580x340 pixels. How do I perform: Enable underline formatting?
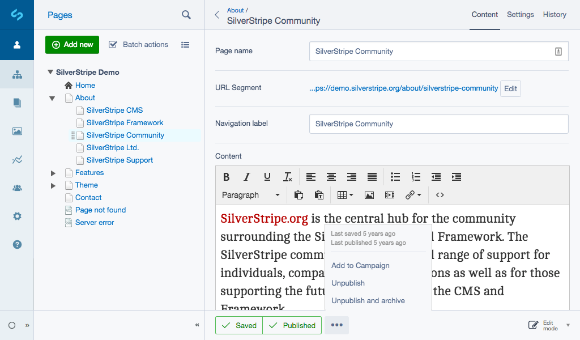point(267,177)
